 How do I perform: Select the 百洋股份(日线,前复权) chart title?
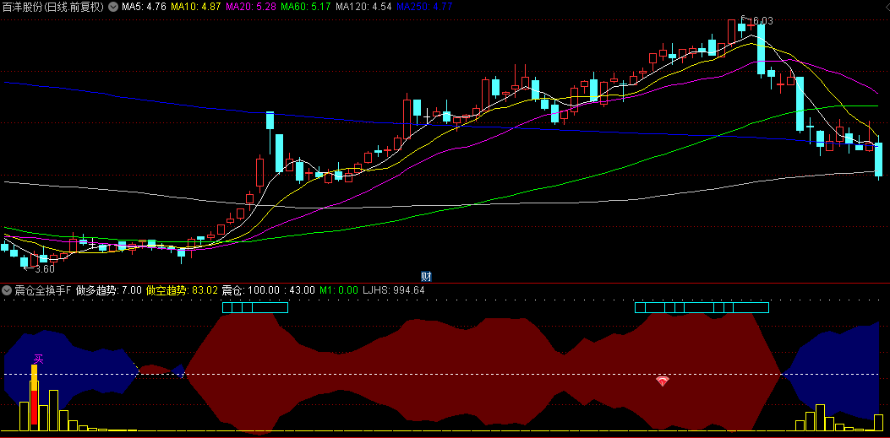click(54, 7)
